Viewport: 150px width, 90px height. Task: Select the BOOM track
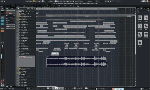coord(24,42)
